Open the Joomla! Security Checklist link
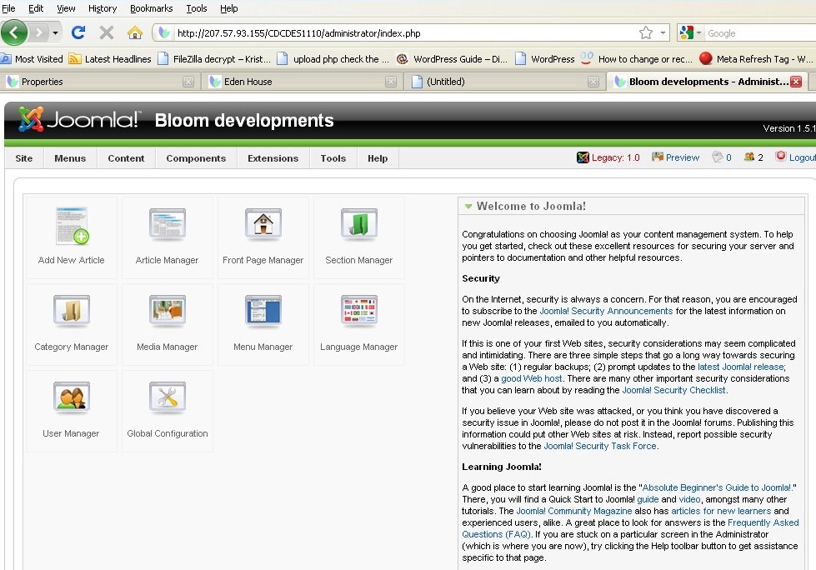The width and height of the screenshot is (816, 570). 674,390
